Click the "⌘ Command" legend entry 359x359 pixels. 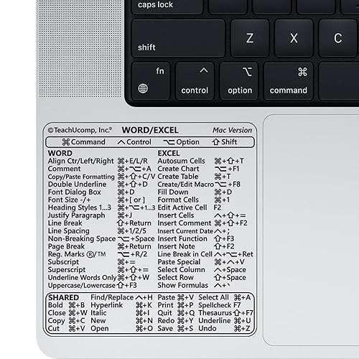(83, 142)
